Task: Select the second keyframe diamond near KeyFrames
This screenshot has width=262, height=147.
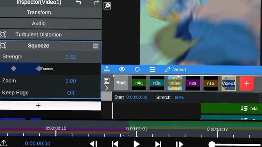Action: [39, 69]
